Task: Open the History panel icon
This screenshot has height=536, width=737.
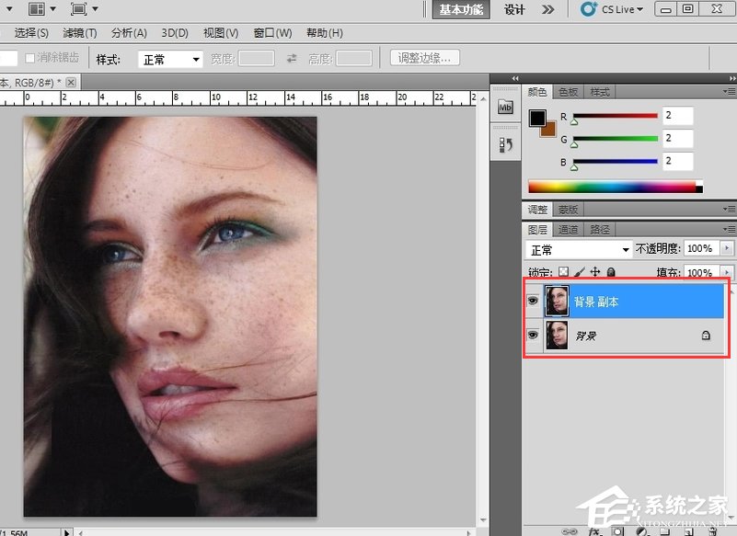Action: tap(505, 145)
